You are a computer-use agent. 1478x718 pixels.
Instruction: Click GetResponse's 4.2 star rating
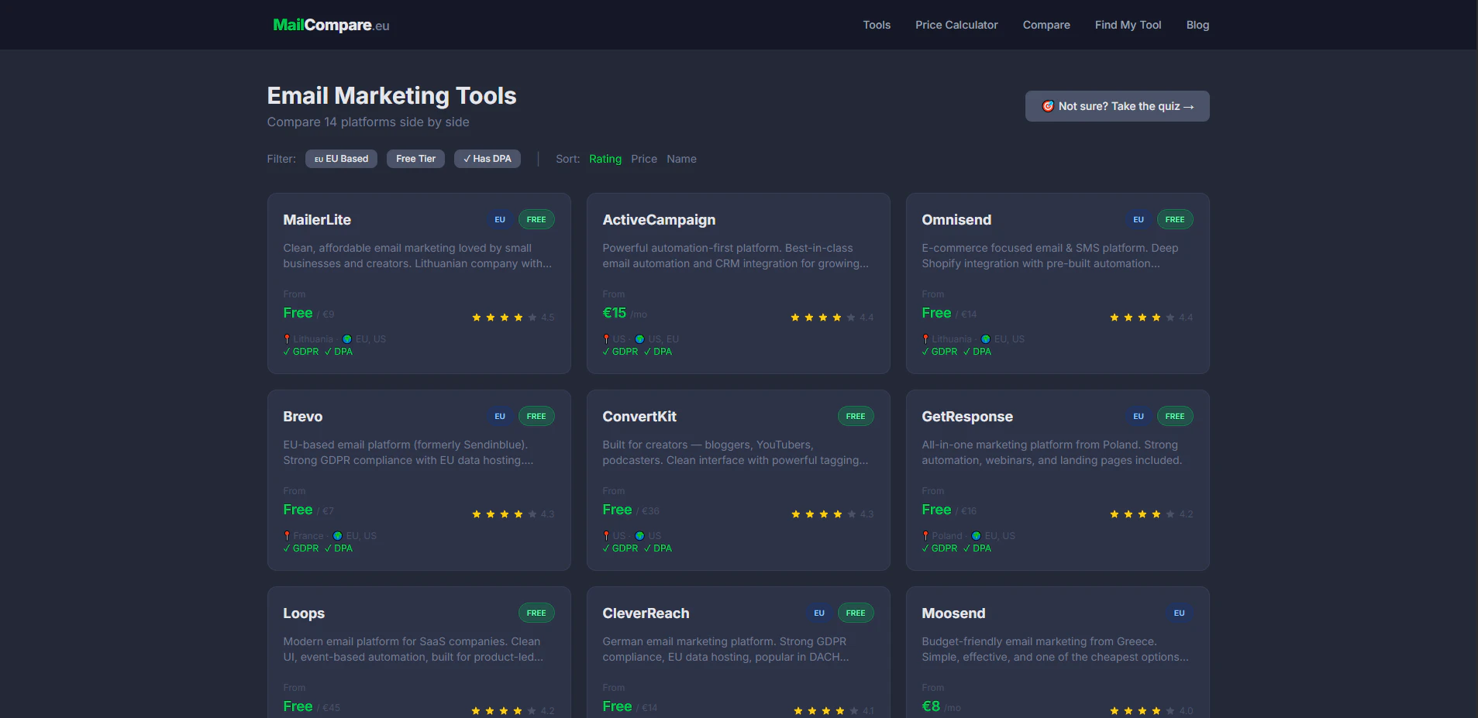pyautogui.click(x=1151, y=514)
